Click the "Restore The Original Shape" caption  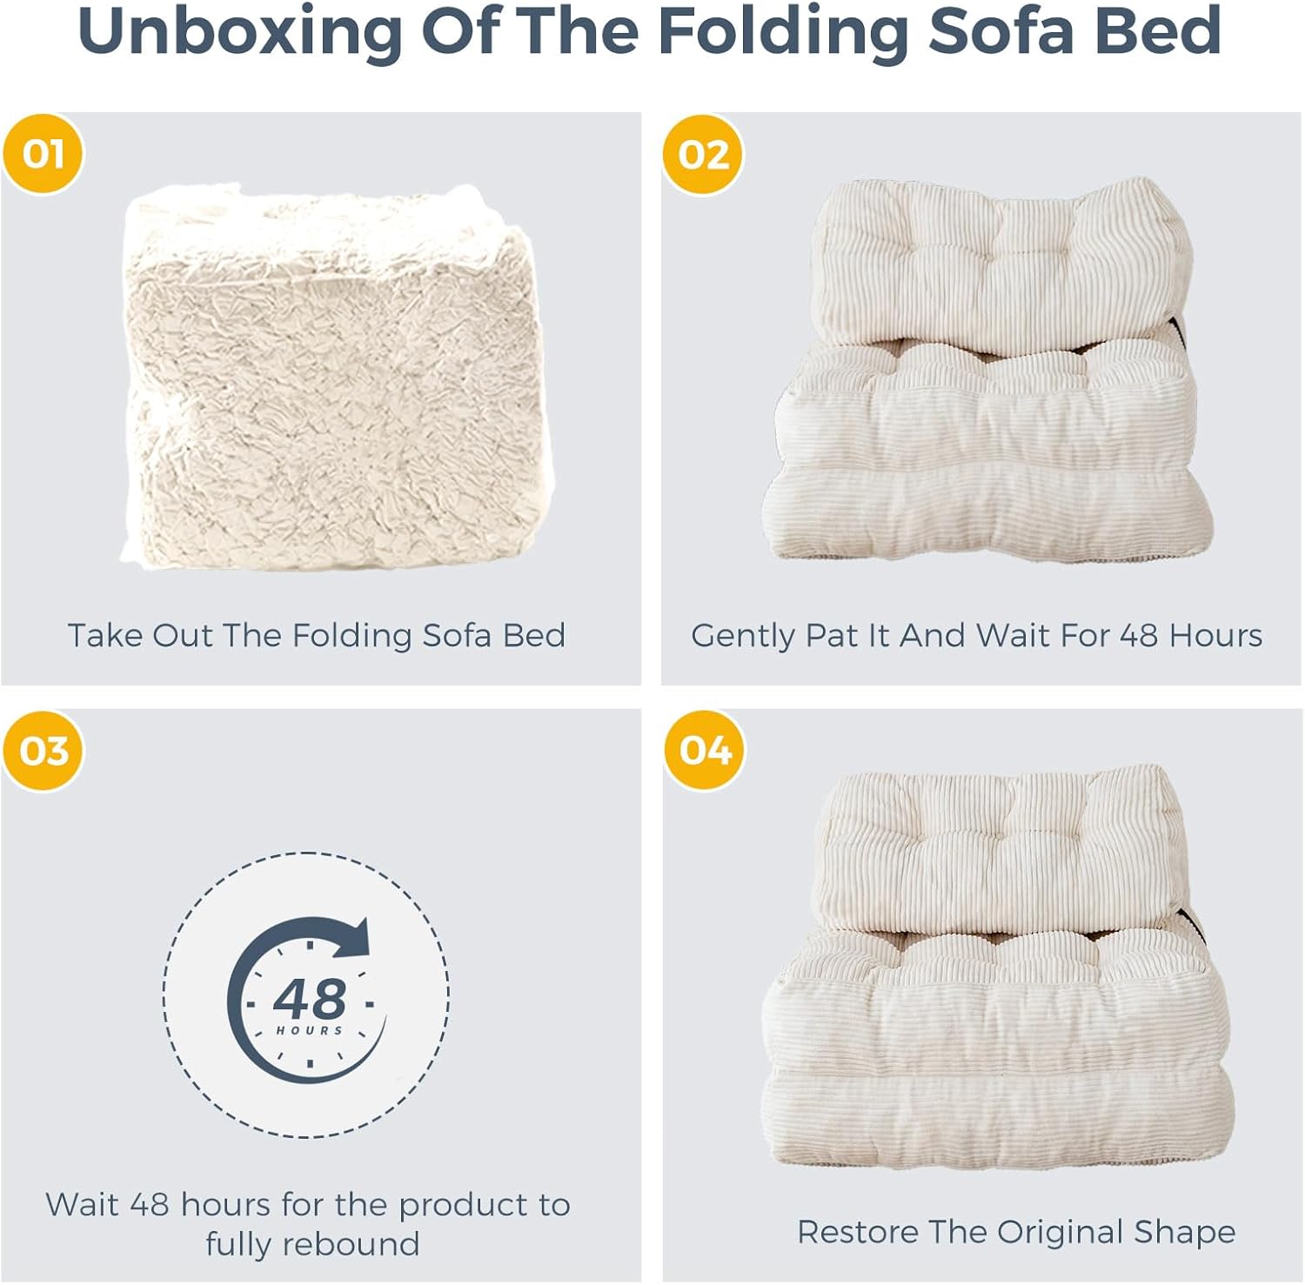point(1016,1232)
